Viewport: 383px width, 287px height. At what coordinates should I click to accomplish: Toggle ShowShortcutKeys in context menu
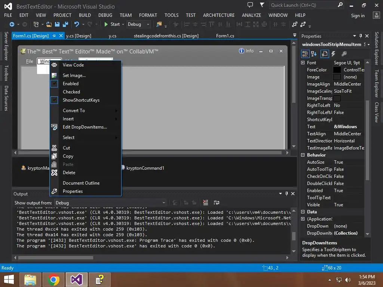coord(86,100)
